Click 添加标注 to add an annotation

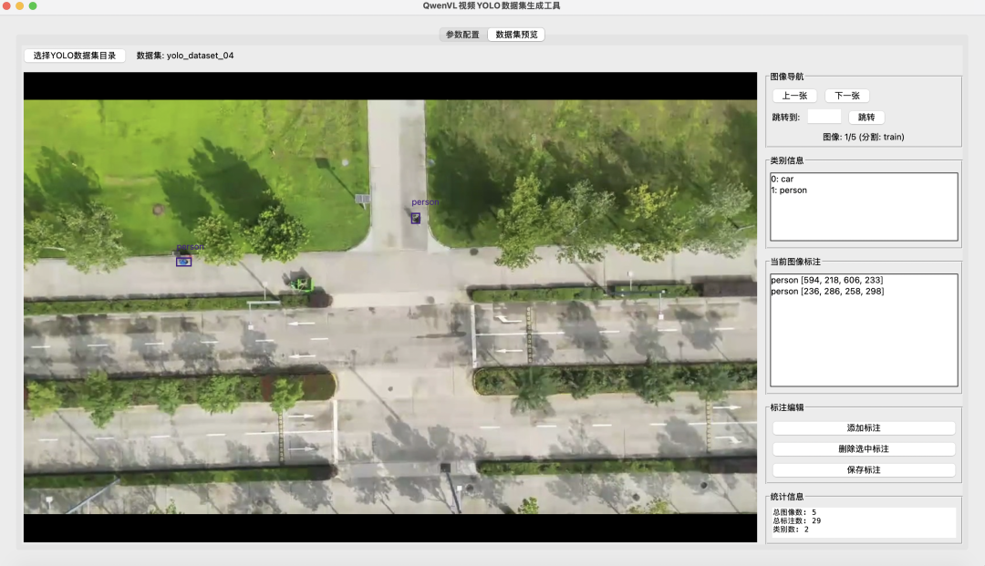(x=863, y=428)
